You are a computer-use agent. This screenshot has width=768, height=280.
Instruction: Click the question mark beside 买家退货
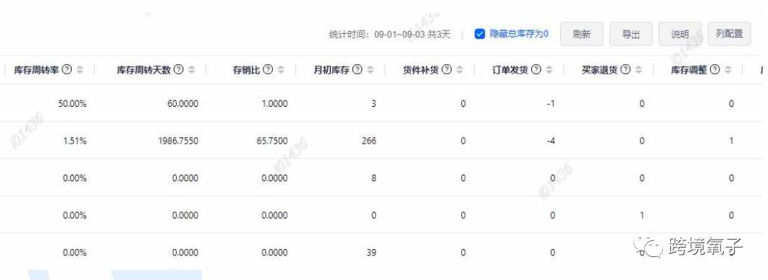tap(625, 70)
